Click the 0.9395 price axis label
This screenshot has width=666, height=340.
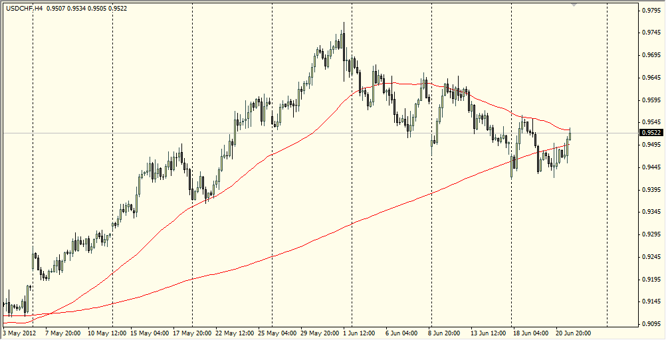tap(653, 190)
